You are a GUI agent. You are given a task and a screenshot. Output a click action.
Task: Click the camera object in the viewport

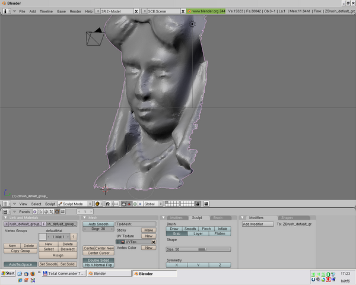[94, 37]
